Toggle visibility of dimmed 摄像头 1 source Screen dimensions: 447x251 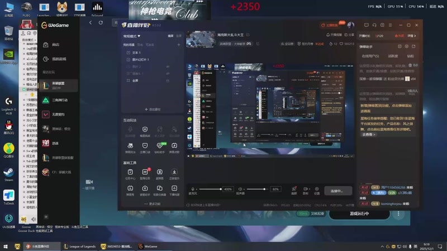[168, 74]
